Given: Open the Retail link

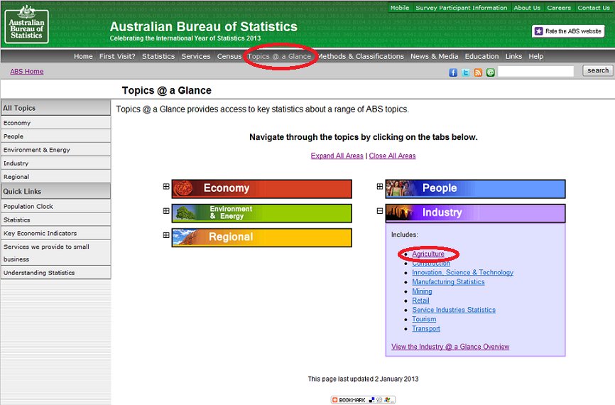Looking at the screenshot, I should [x=420, y=301].
